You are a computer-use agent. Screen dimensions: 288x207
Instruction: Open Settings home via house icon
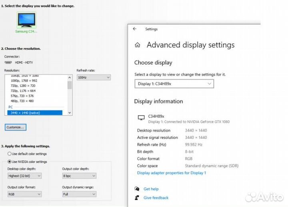coord(137,45)
